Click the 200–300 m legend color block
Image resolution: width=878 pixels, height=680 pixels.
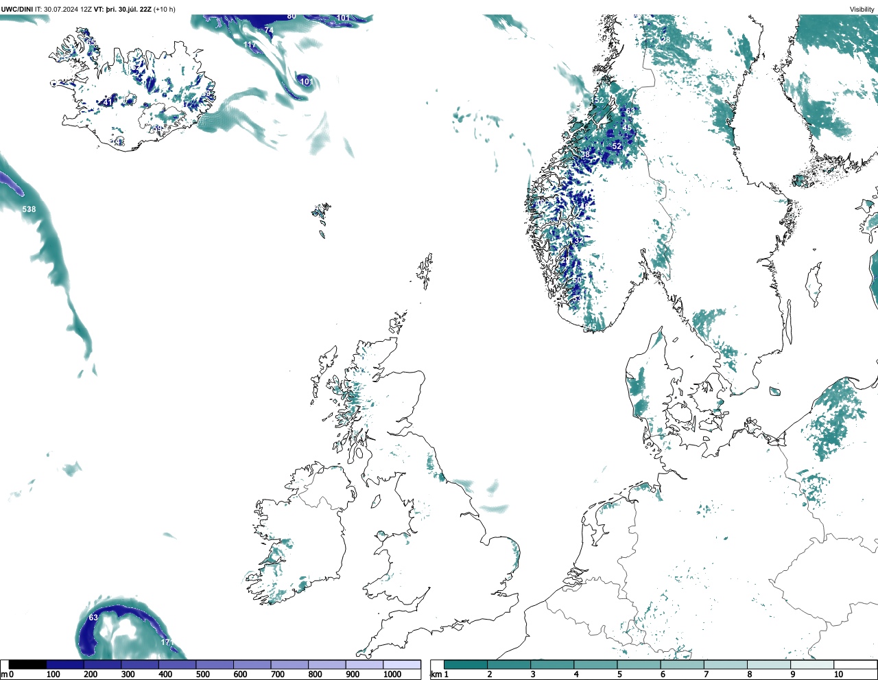point(103,665)
